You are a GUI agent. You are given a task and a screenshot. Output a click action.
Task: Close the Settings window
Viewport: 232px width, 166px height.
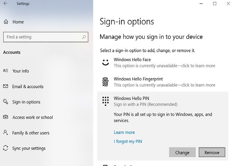point(228,3)
